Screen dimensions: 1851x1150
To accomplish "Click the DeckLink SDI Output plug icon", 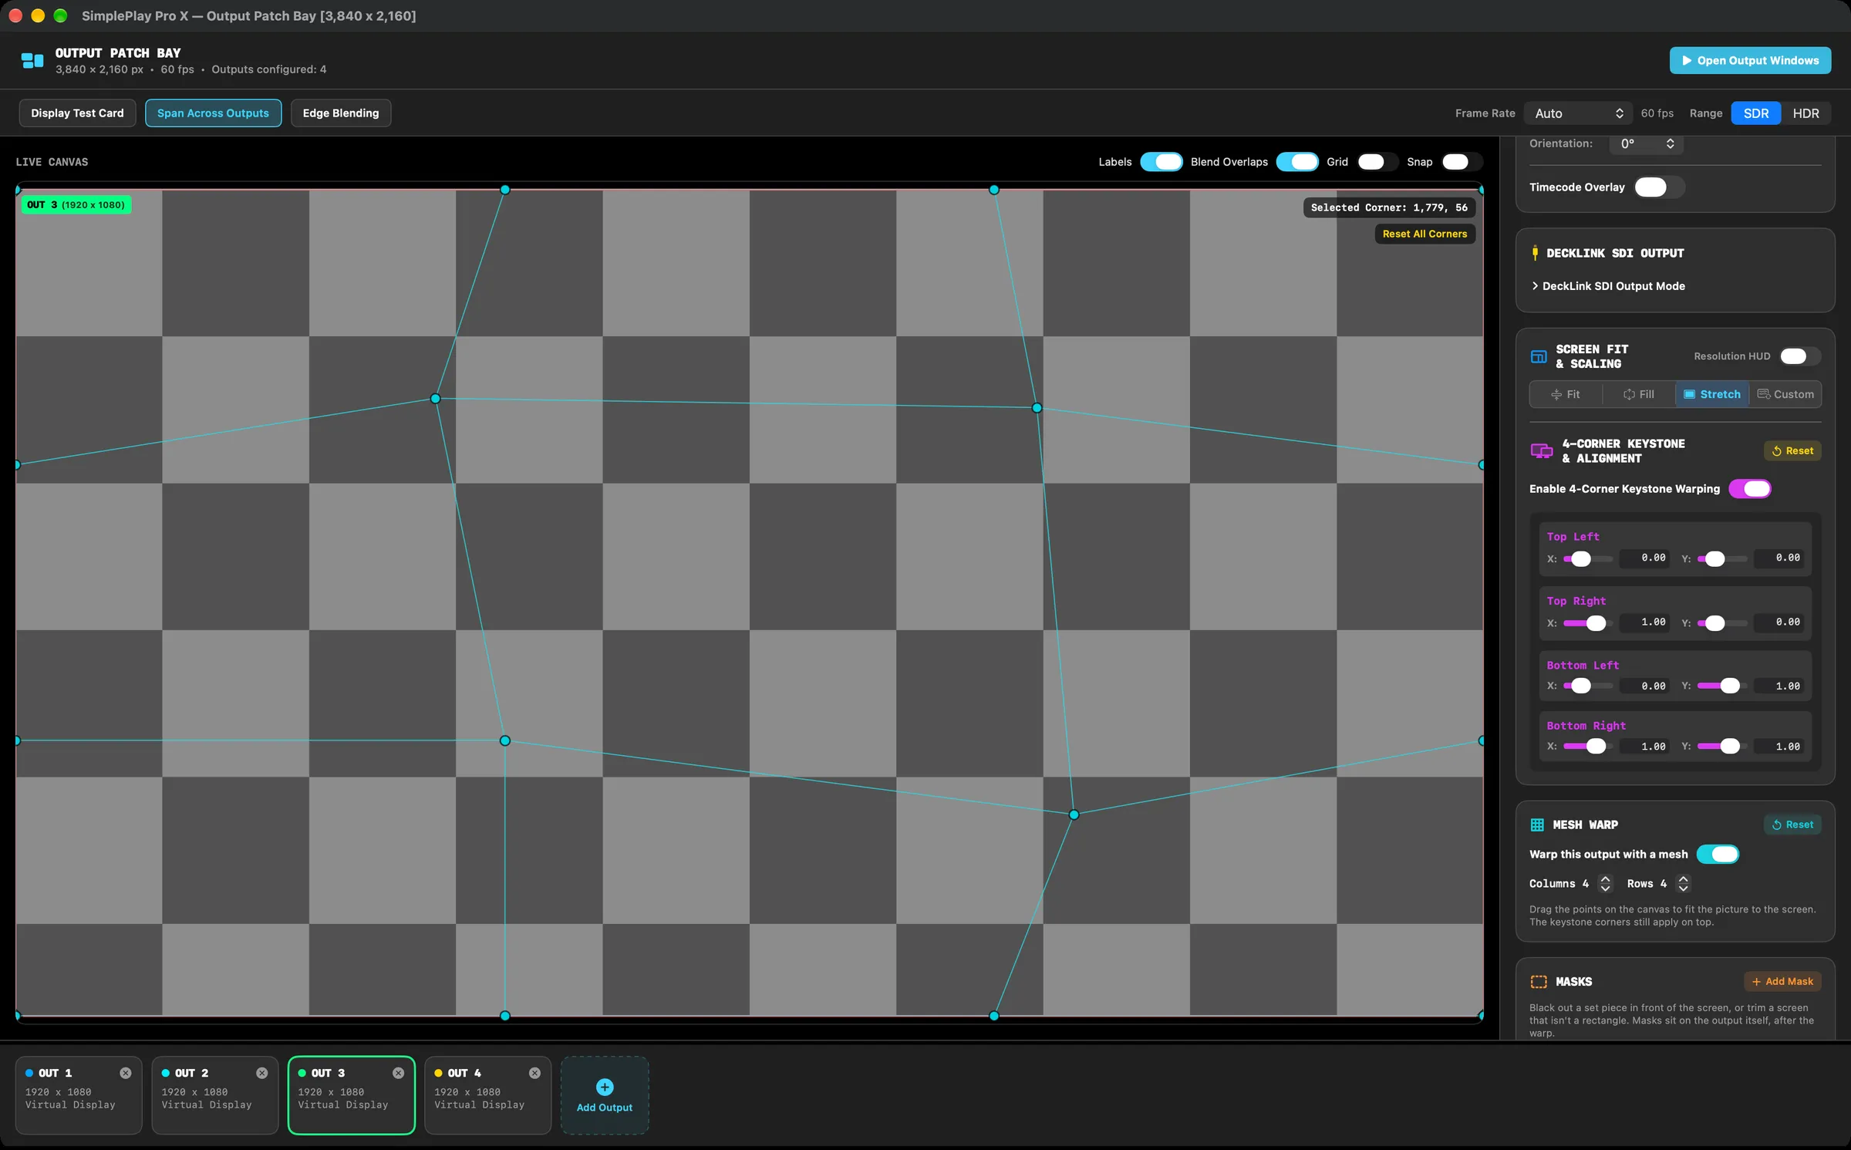I will pyautogui.click(x=1535, y=253).
